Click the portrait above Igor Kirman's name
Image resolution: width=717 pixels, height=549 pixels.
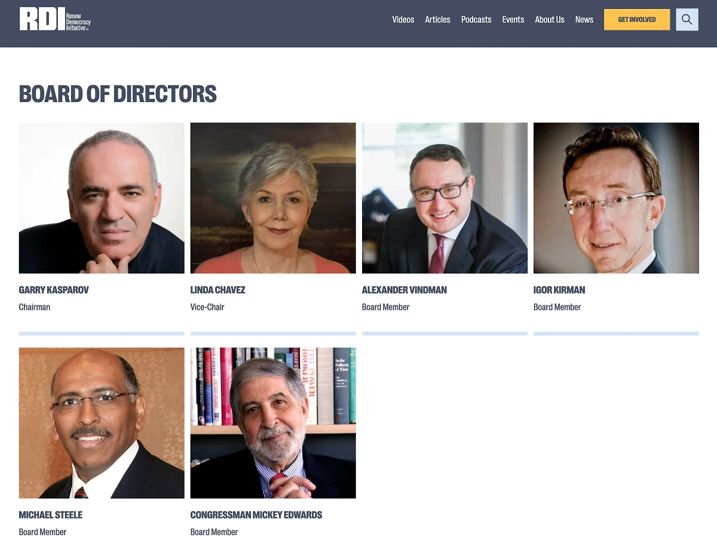pyautogui.click(x=616, y=198)
